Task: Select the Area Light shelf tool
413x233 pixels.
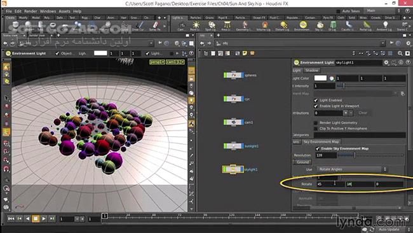Action: [x=227, y=26]
